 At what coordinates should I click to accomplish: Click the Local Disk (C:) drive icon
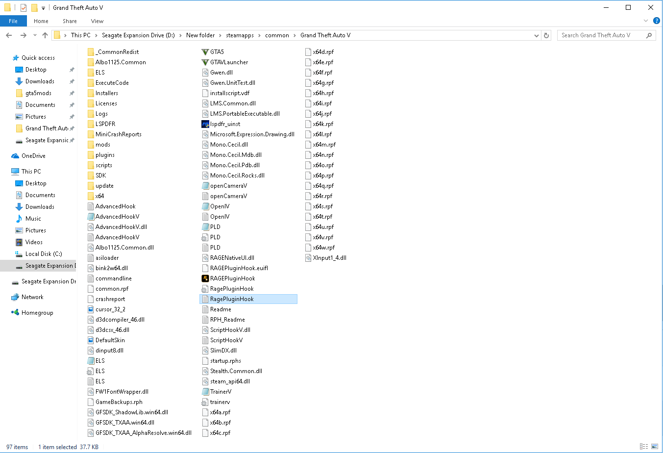[19, 254]
